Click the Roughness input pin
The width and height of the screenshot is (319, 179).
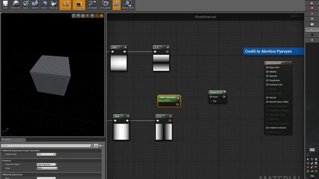pyautogui.click(x=267, y=81)
